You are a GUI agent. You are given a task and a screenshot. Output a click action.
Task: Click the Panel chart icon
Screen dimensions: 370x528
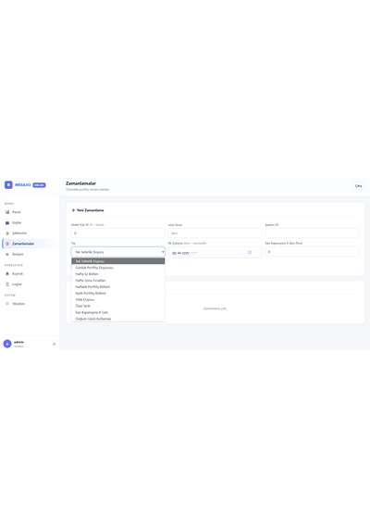pos(7,212)
